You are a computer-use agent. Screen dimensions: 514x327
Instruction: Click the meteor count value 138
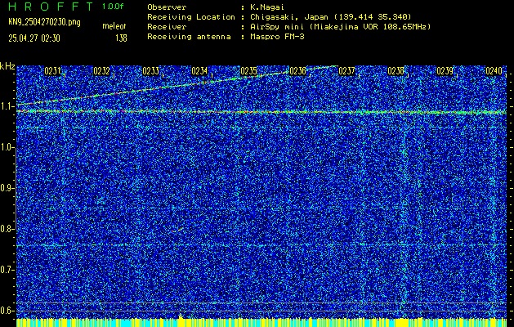121,38
